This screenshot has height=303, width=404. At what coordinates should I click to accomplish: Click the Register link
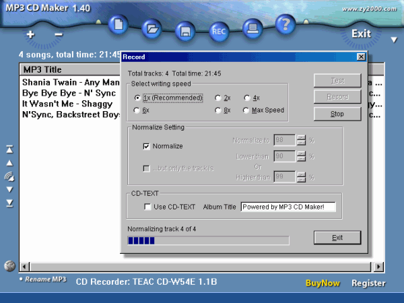click(368, 283)
